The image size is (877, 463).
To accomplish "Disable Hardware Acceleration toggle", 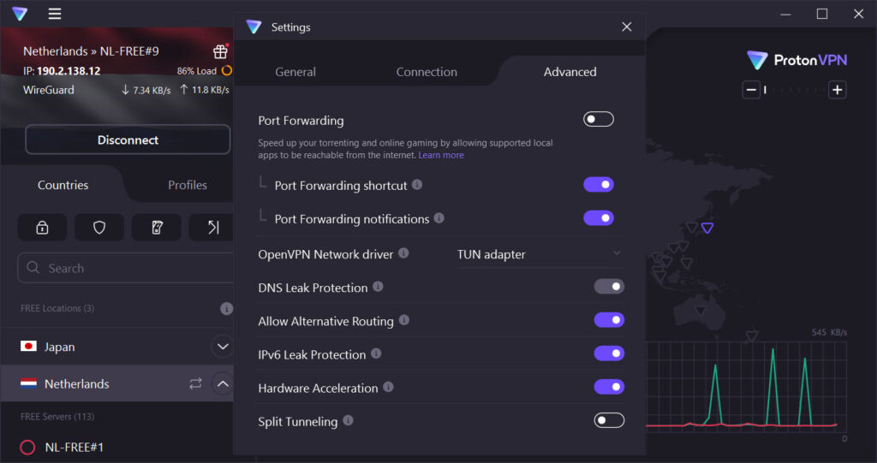I will pyautogui.click(x=609, y=386).
